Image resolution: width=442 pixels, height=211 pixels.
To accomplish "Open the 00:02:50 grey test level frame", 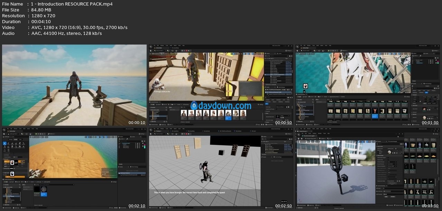I will [x=221, y=168].
